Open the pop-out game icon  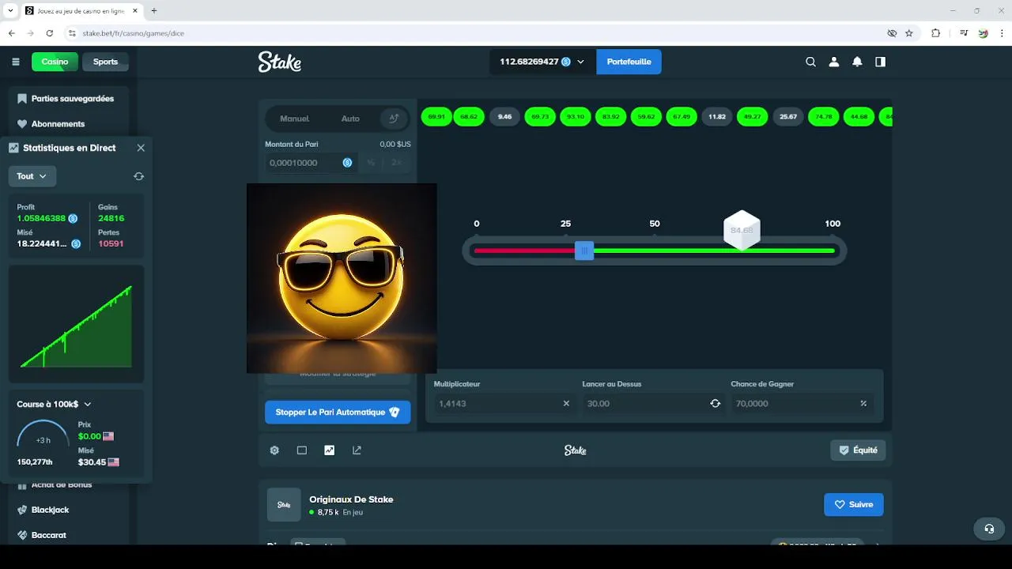pyautogui.click(x=357, y=450)
